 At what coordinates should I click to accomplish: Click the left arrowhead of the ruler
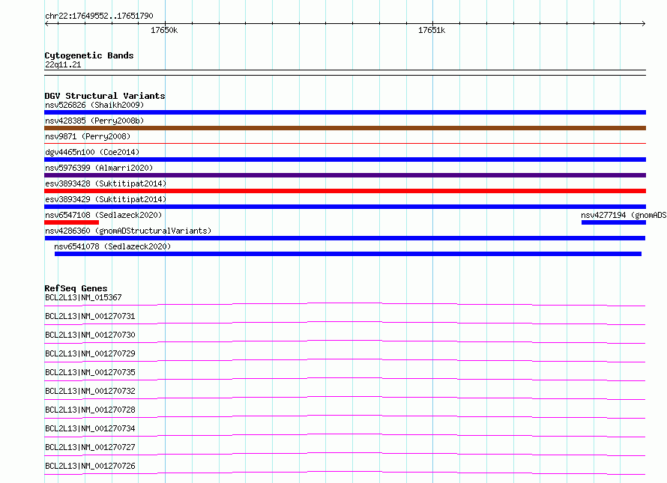tap(46, 23)
